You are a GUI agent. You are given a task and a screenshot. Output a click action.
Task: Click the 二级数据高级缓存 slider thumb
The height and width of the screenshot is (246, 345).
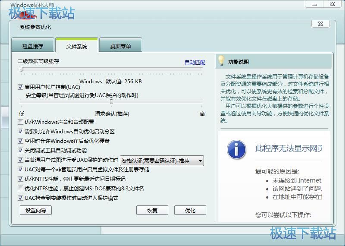(21, 69)
